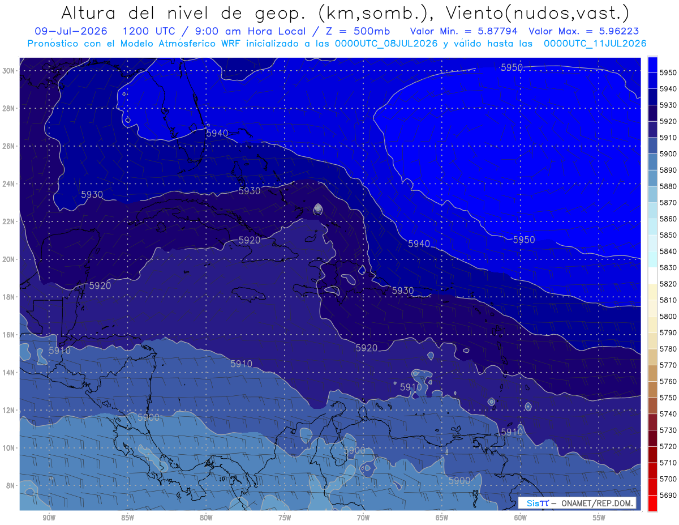Click the 5760 value on the color legend

pos(668,381)
